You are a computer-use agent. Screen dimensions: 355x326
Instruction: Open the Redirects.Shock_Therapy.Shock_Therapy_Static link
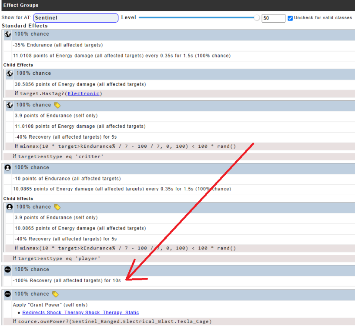click(80, 313)
